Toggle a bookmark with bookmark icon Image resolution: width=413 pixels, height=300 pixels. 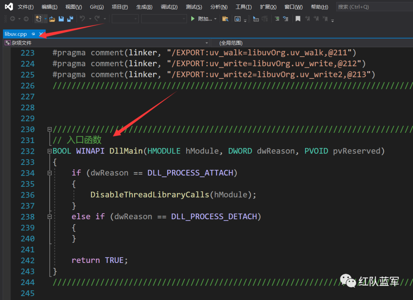click(298, 19)
